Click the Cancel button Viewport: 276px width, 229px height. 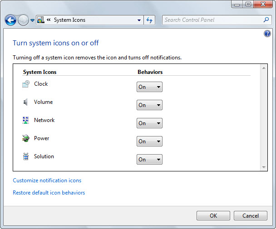coord(251,216)
